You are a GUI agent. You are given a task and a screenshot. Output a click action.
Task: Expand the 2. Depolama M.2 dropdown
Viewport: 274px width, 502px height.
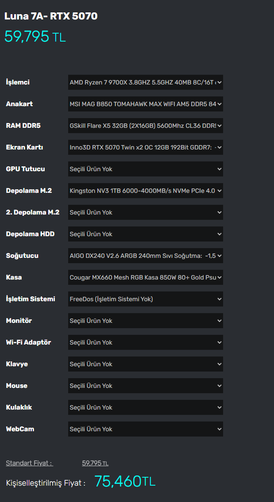click(145, 212)
